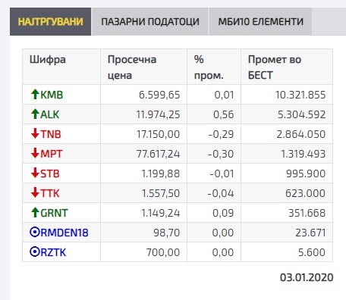346x300 pixels.
Task: Click the red down arrow beside TNB
Action: (x=35, y=133)
